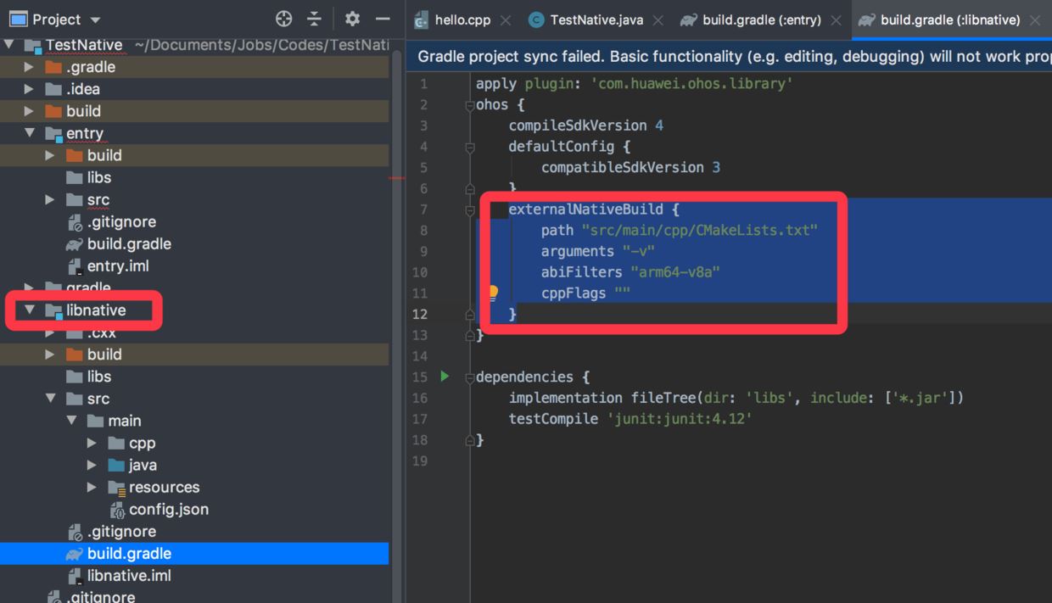Switch to build.gradle (:entry) tab
The image size is (1052, 603).
pos(762,20)
